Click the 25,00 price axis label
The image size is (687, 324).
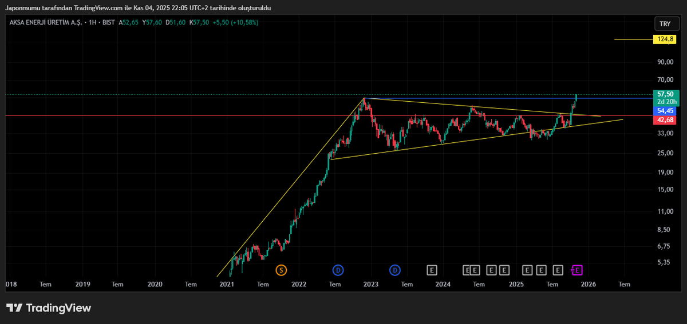point(665,153)
